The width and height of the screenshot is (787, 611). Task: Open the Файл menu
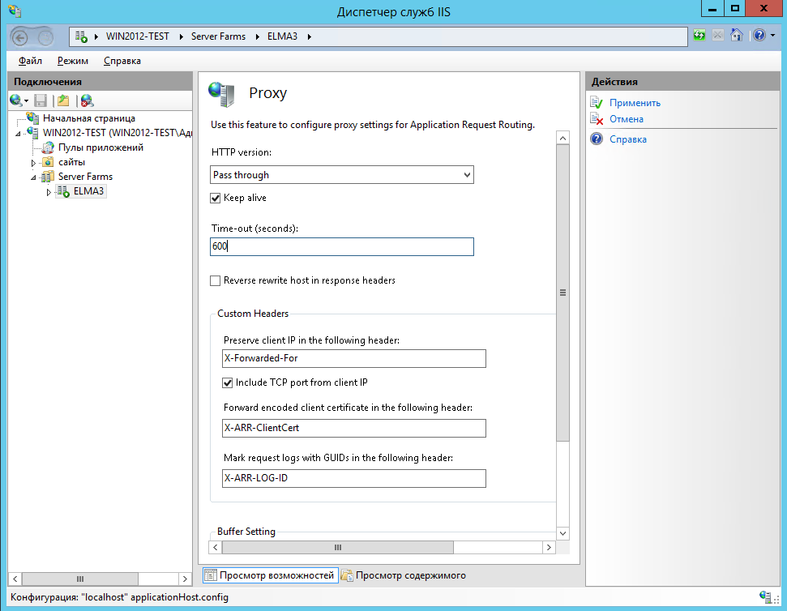point(30,61)
